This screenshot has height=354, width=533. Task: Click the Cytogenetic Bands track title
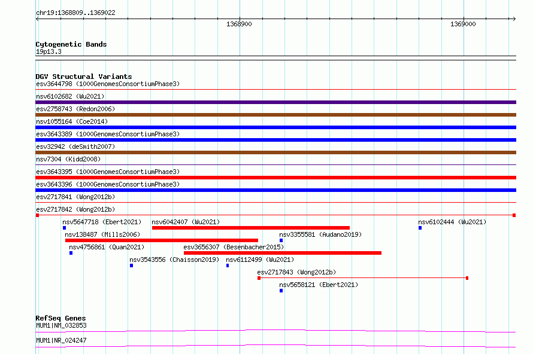(71, 44)
